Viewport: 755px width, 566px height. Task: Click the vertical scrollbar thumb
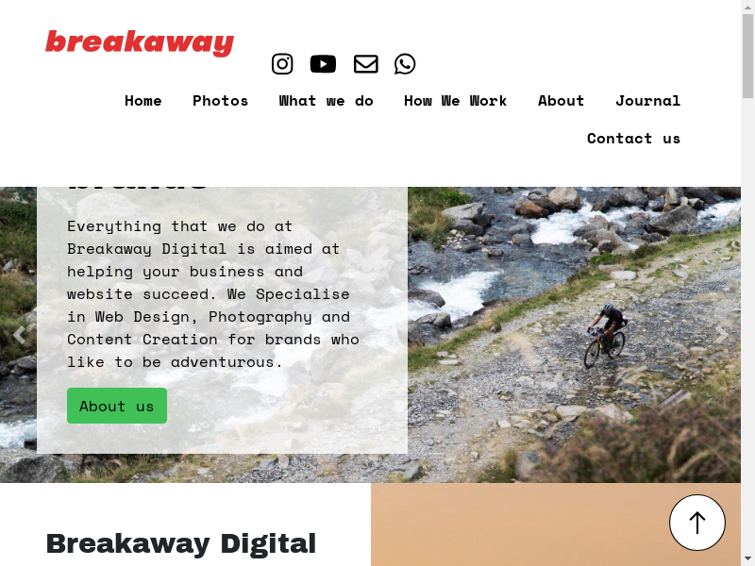pyautogui.click(x=747, y=57)
